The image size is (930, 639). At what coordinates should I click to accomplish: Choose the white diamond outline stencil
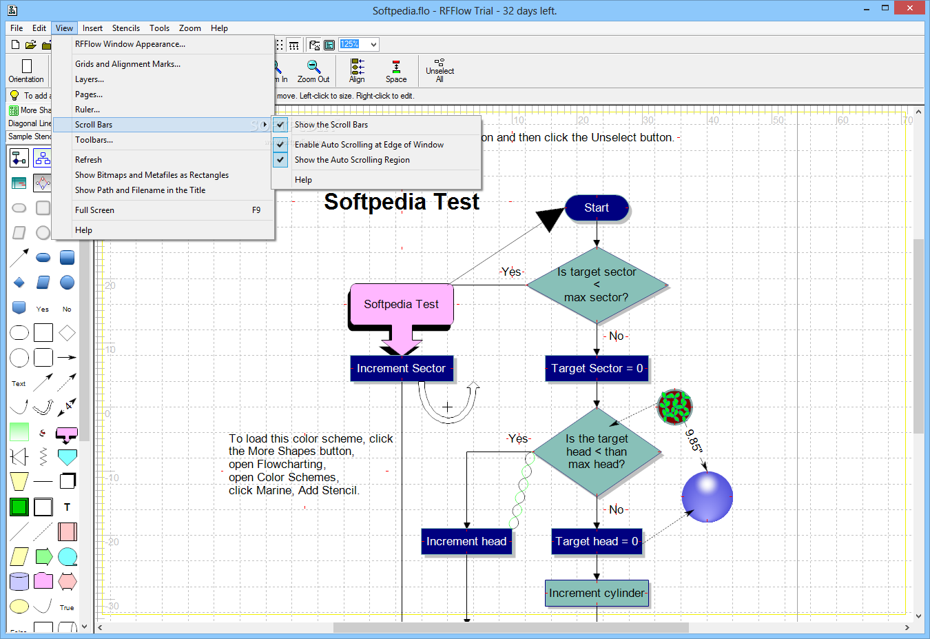[x=67, y=333]
